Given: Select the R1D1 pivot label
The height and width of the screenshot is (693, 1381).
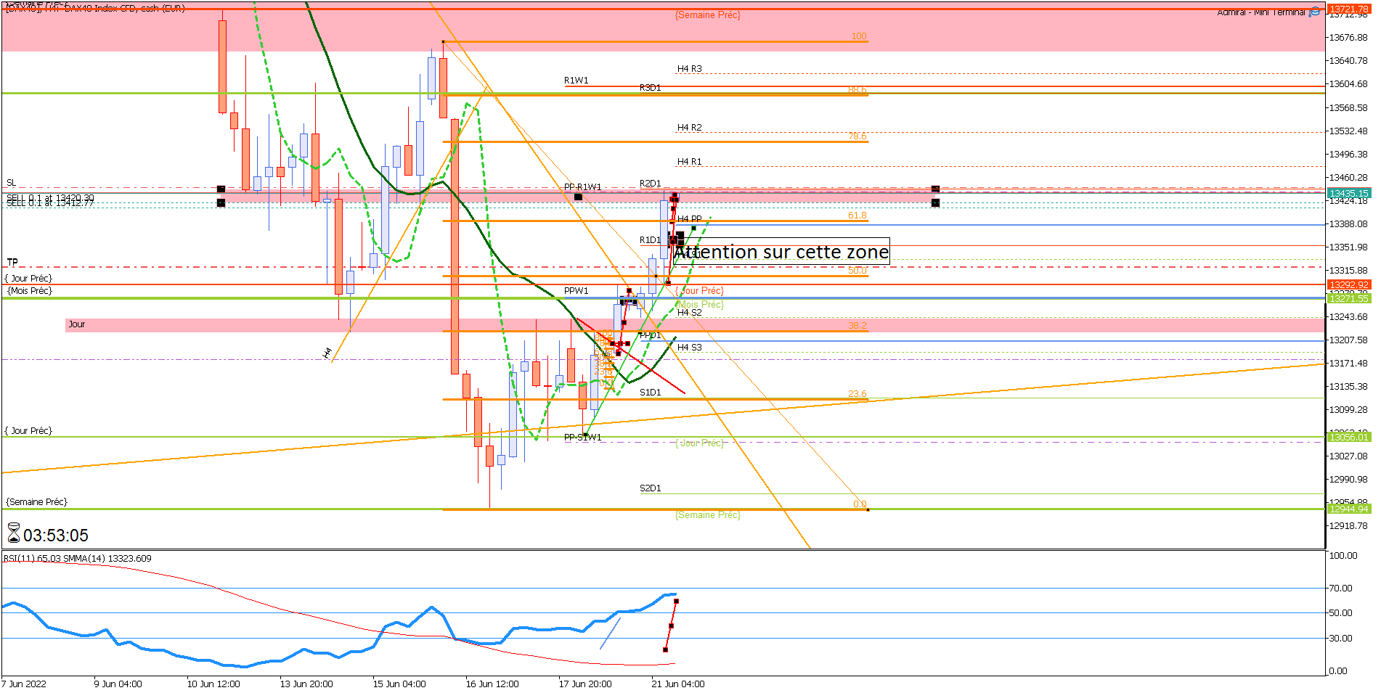Looking at the screenshot, I should [651, 240].
